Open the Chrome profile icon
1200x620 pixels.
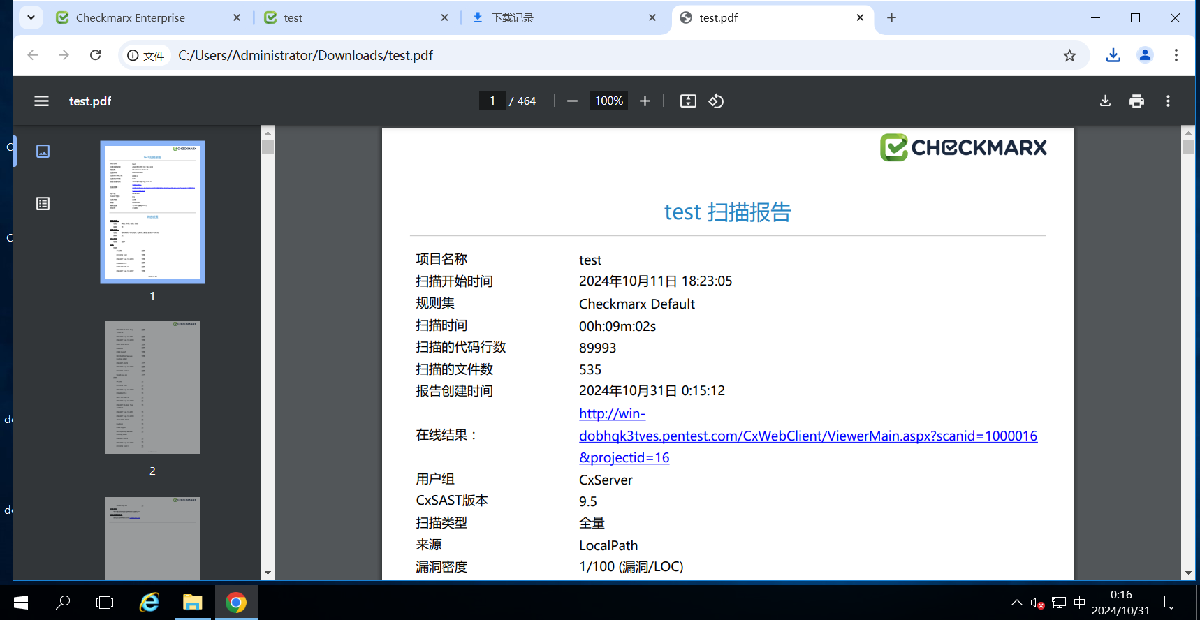pos(1145,55)
